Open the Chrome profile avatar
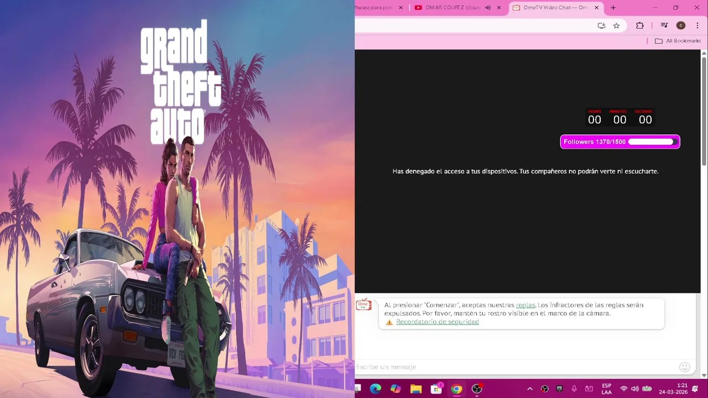This screenshot has height=398, width=708. pyautogui.click(x=681, y=25)
